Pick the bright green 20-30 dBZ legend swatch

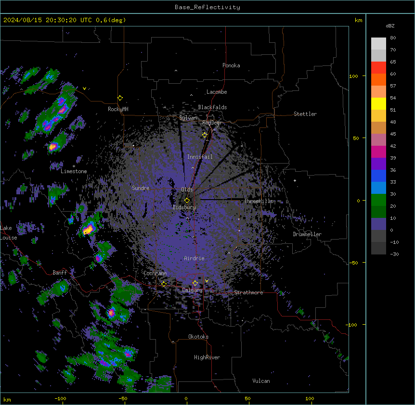coord(378,200)
